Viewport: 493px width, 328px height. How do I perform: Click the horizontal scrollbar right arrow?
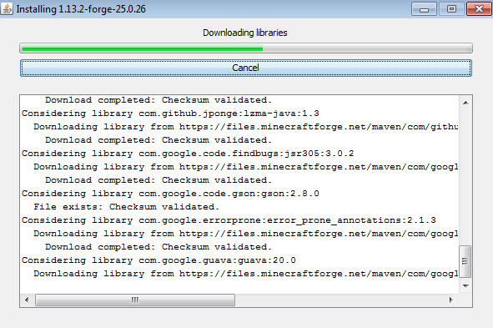(x=451, y=300)
